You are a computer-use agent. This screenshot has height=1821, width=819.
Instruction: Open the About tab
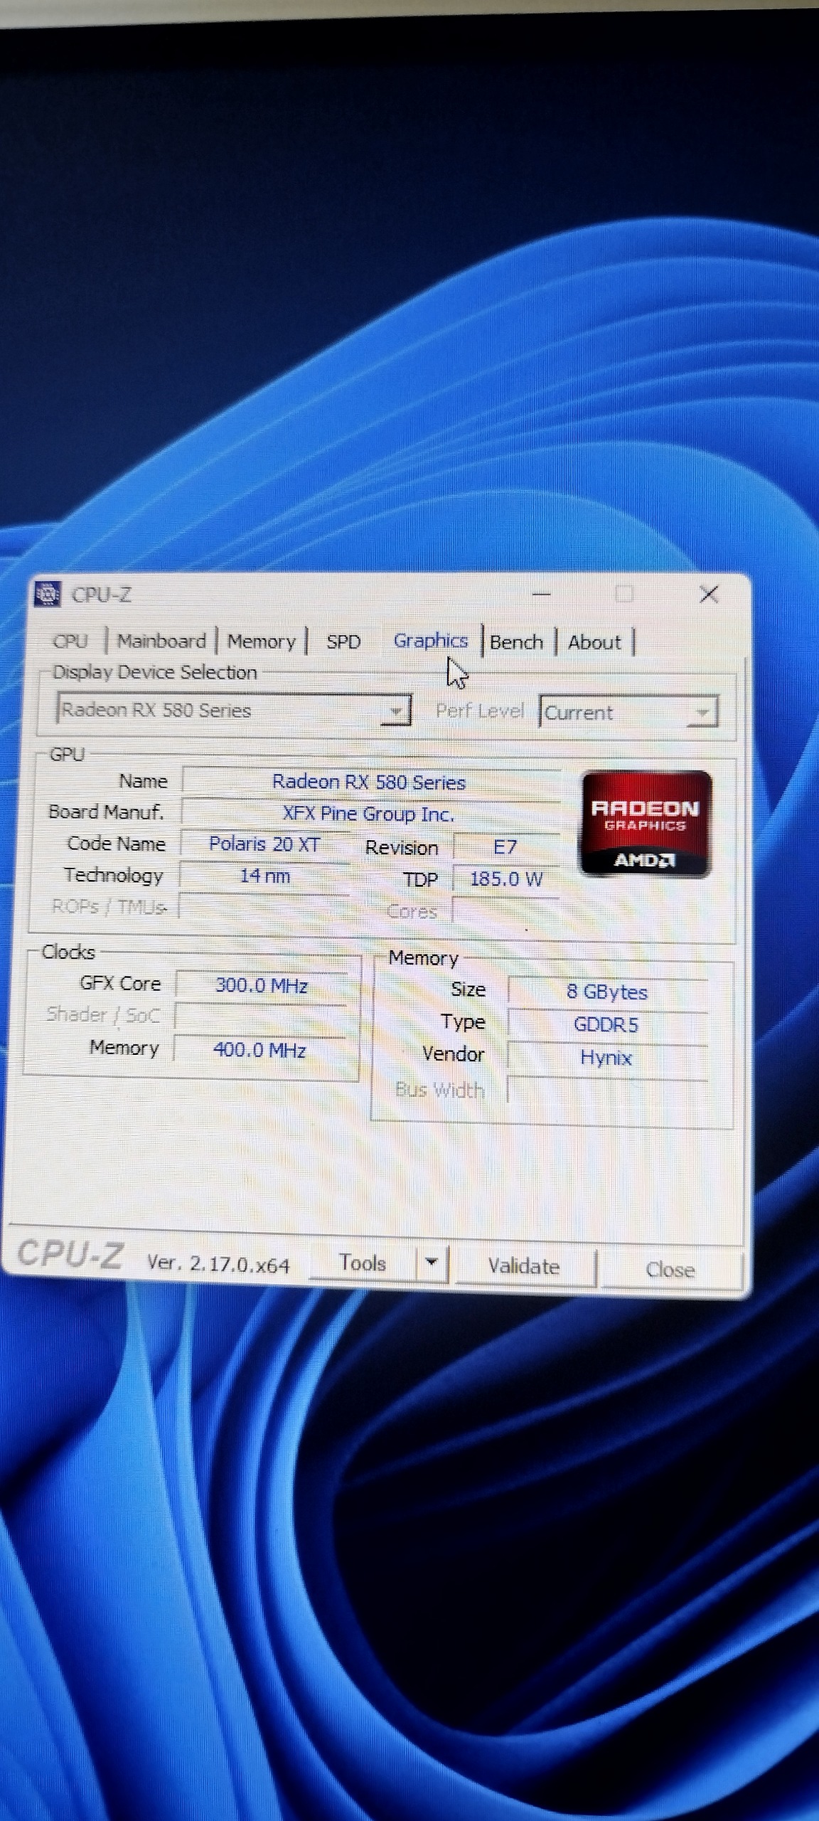[594, 642]
